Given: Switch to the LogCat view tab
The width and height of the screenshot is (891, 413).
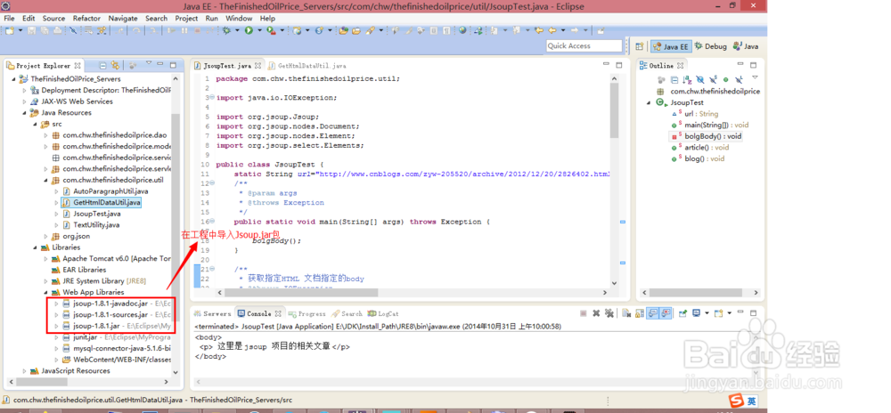Looking at the screenshot, I should (x=383, y=313).
